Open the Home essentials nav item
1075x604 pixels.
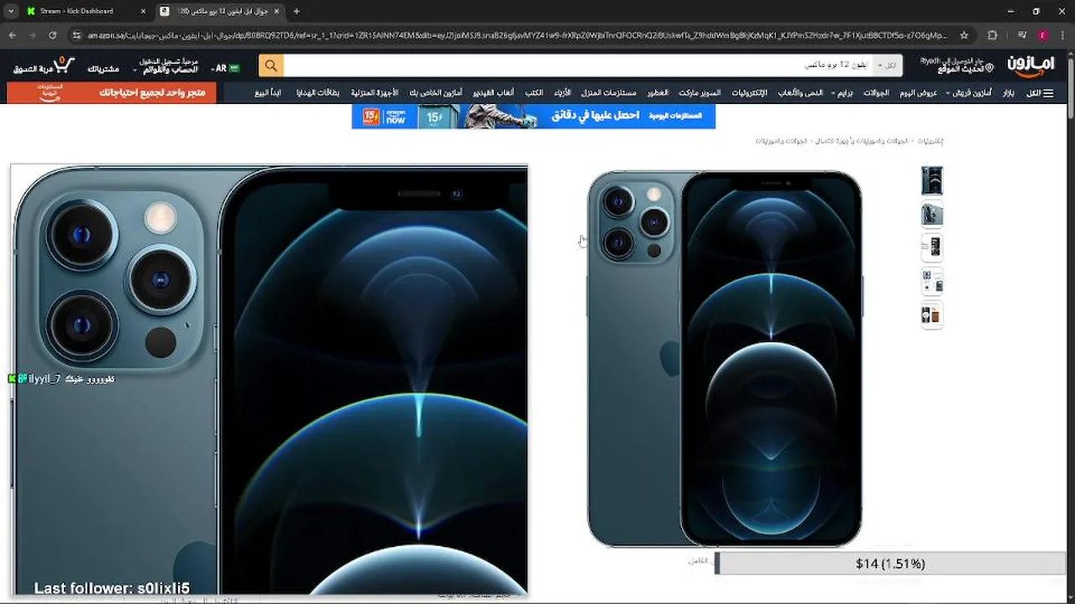coord(610,93)
